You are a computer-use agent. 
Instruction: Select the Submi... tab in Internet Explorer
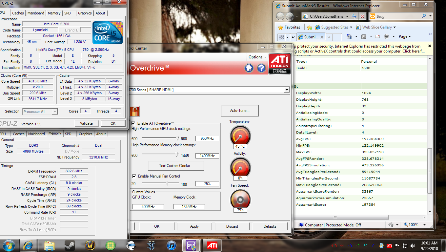click(312, 37)
